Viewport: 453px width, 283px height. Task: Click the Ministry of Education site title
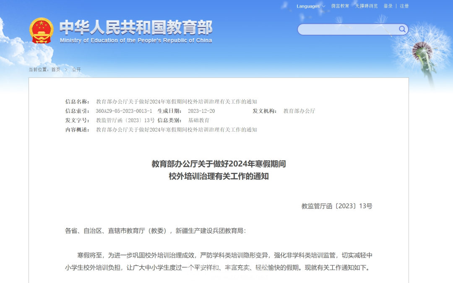click(x=136, y=31)
